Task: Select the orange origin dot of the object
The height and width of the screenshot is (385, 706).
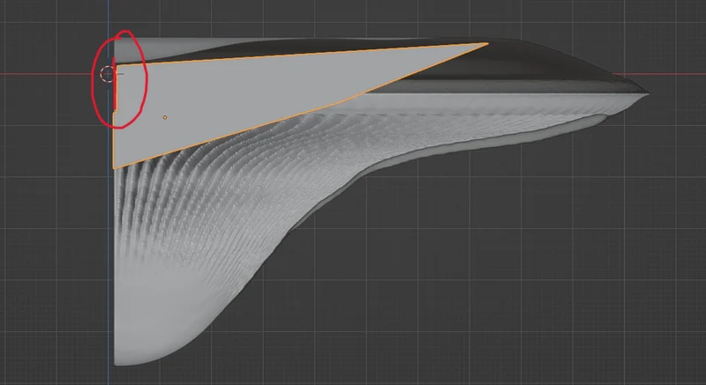Action: click(x=165, y=117)
